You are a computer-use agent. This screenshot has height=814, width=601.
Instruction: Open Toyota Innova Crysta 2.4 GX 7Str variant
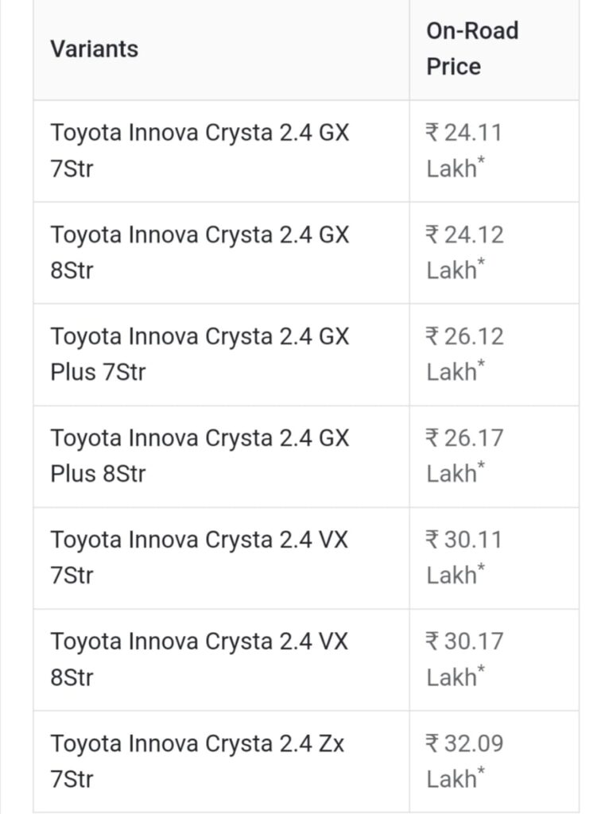[x=200, y=150]
